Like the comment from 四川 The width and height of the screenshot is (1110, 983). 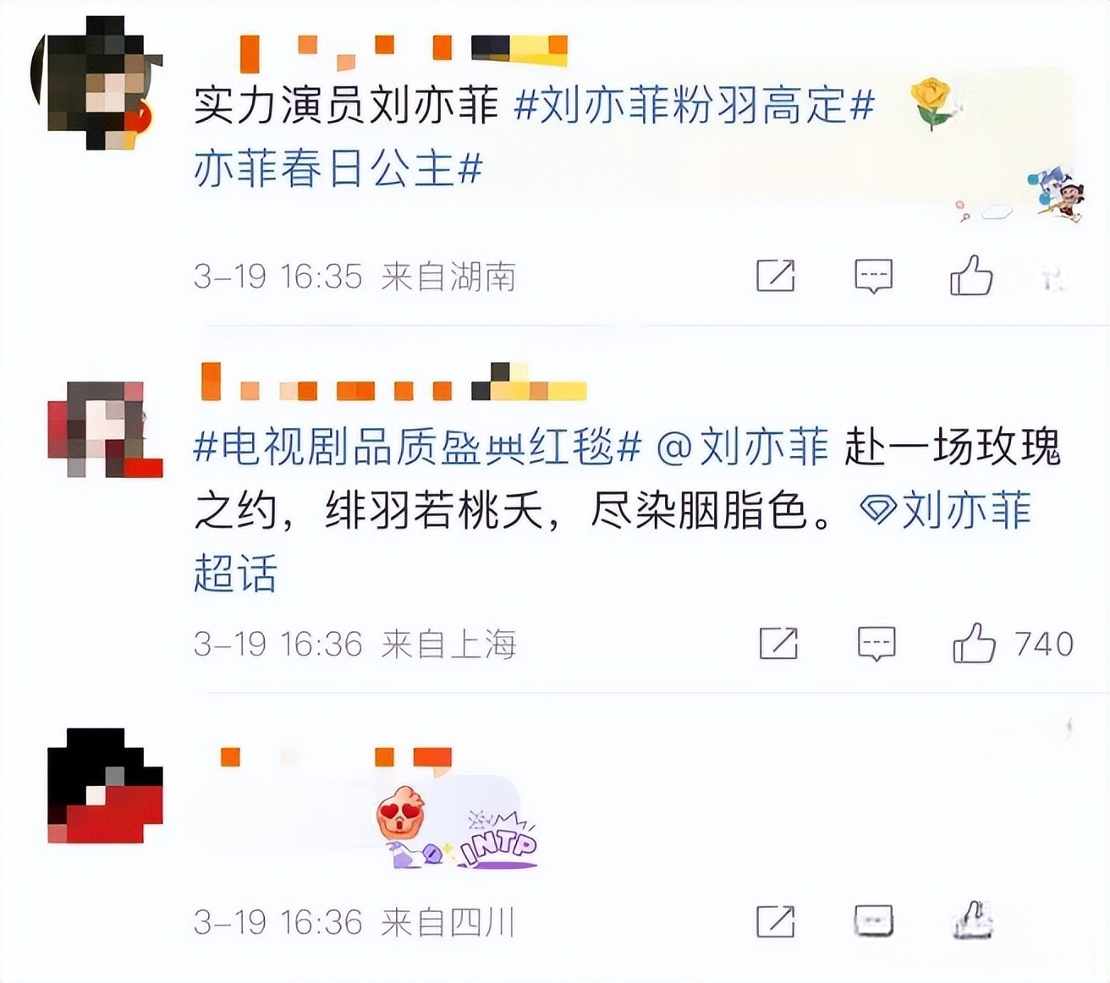click(x=971, y=920)
